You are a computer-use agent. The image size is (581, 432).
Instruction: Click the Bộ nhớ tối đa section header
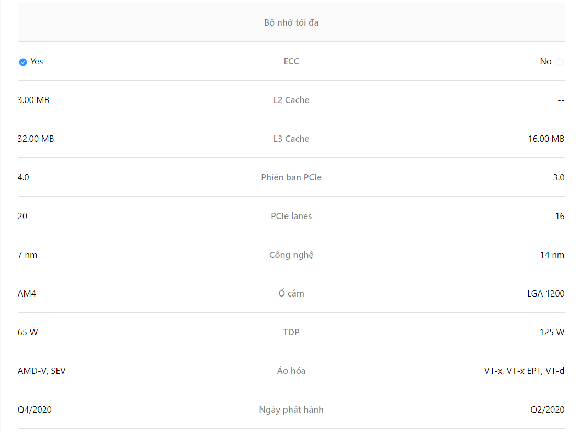(x=291, y=22)
